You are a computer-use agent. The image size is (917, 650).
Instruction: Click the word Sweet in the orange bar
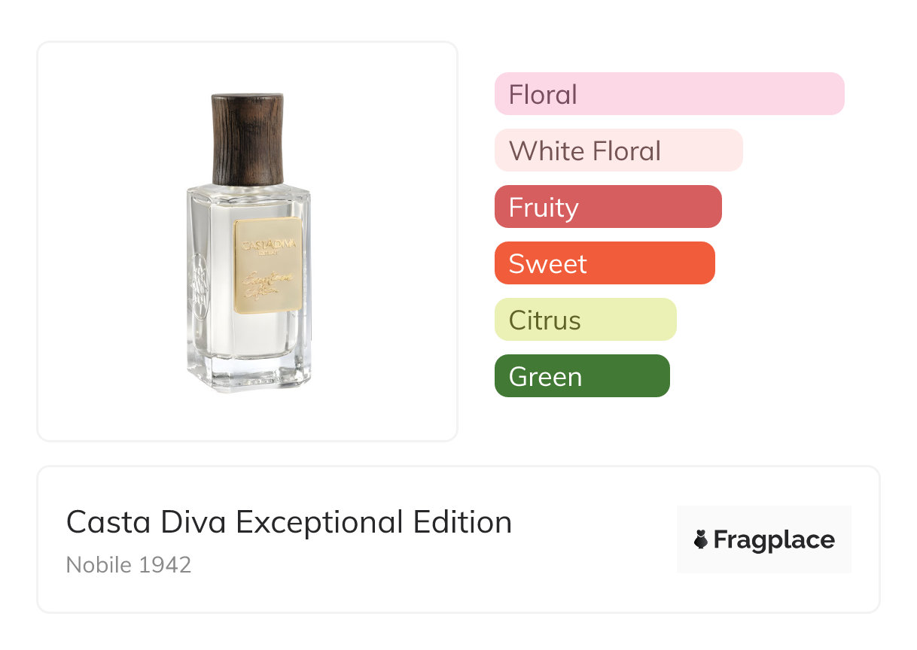547,263
